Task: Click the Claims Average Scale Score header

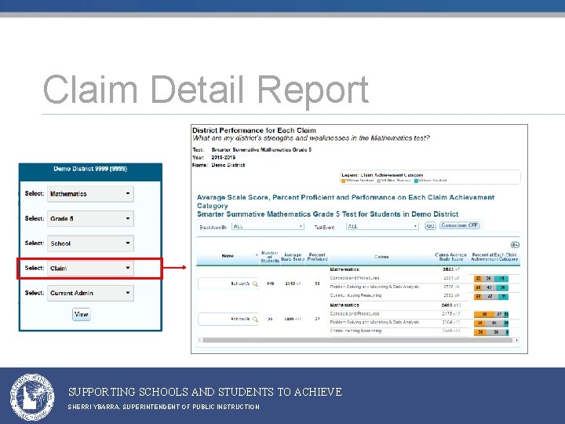Action: (450, 257)
